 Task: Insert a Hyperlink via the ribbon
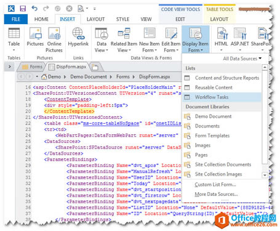pyautogui.click(x=78, y=37)
